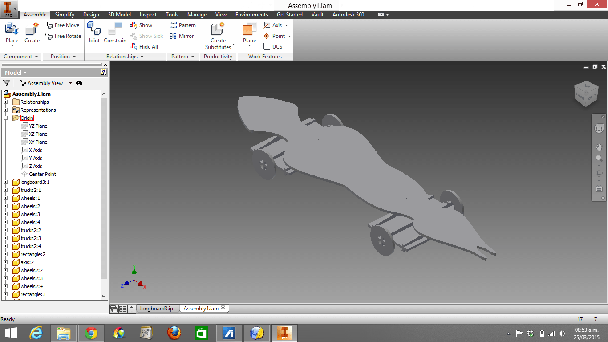Click the work Axis tool
The image size is (608, 342).
273,25
